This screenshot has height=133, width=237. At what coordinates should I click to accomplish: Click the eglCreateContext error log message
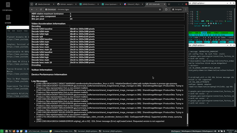(x=100, y=121)
